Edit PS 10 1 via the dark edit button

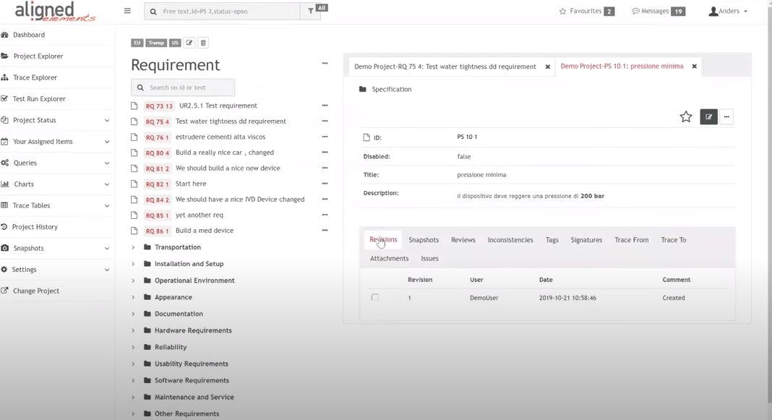(x=708, y=116)
